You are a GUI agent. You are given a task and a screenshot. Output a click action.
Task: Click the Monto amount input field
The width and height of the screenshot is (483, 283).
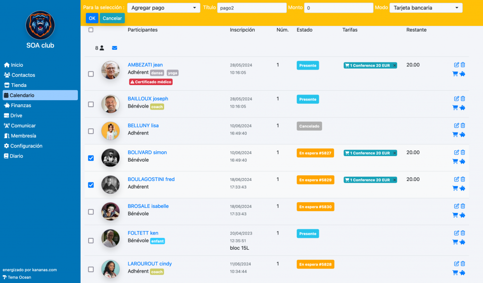point(338,8)
